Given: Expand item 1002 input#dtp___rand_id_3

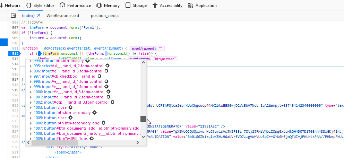Looking at the screenshot, I should coord(31,102).
